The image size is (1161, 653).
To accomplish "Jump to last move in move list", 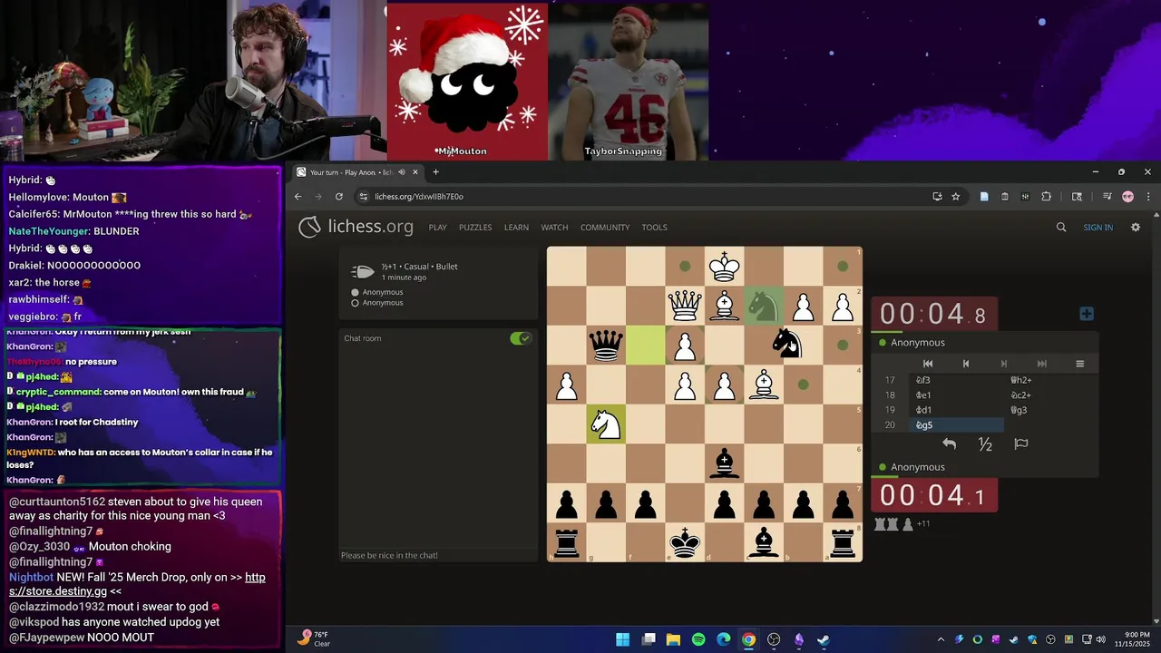I will [1041, 364].
